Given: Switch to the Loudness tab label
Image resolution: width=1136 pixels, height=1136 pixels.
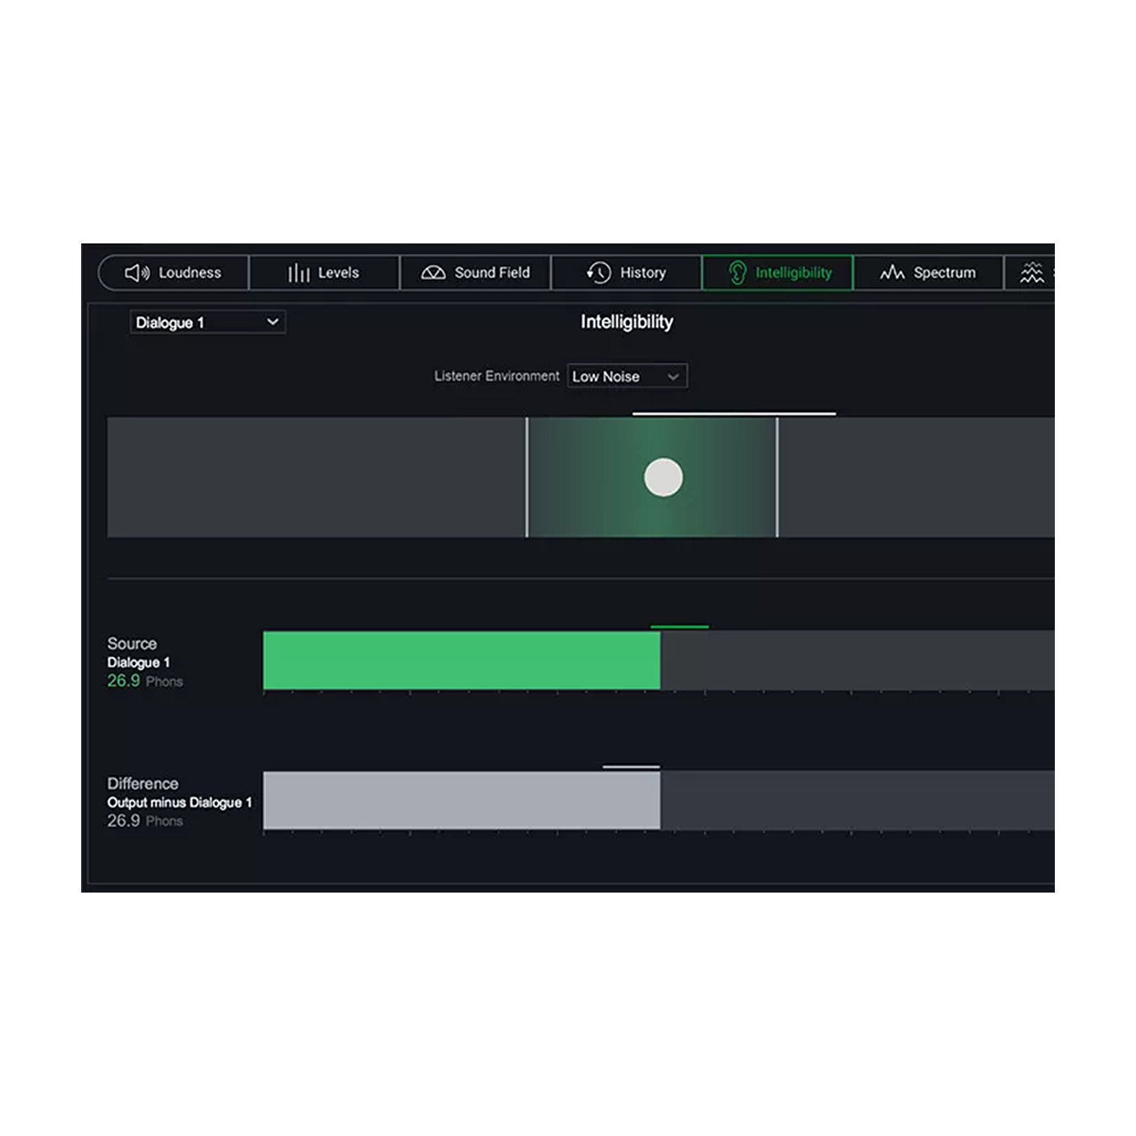Looking at the screenshot, I should [x=190, y=273].
